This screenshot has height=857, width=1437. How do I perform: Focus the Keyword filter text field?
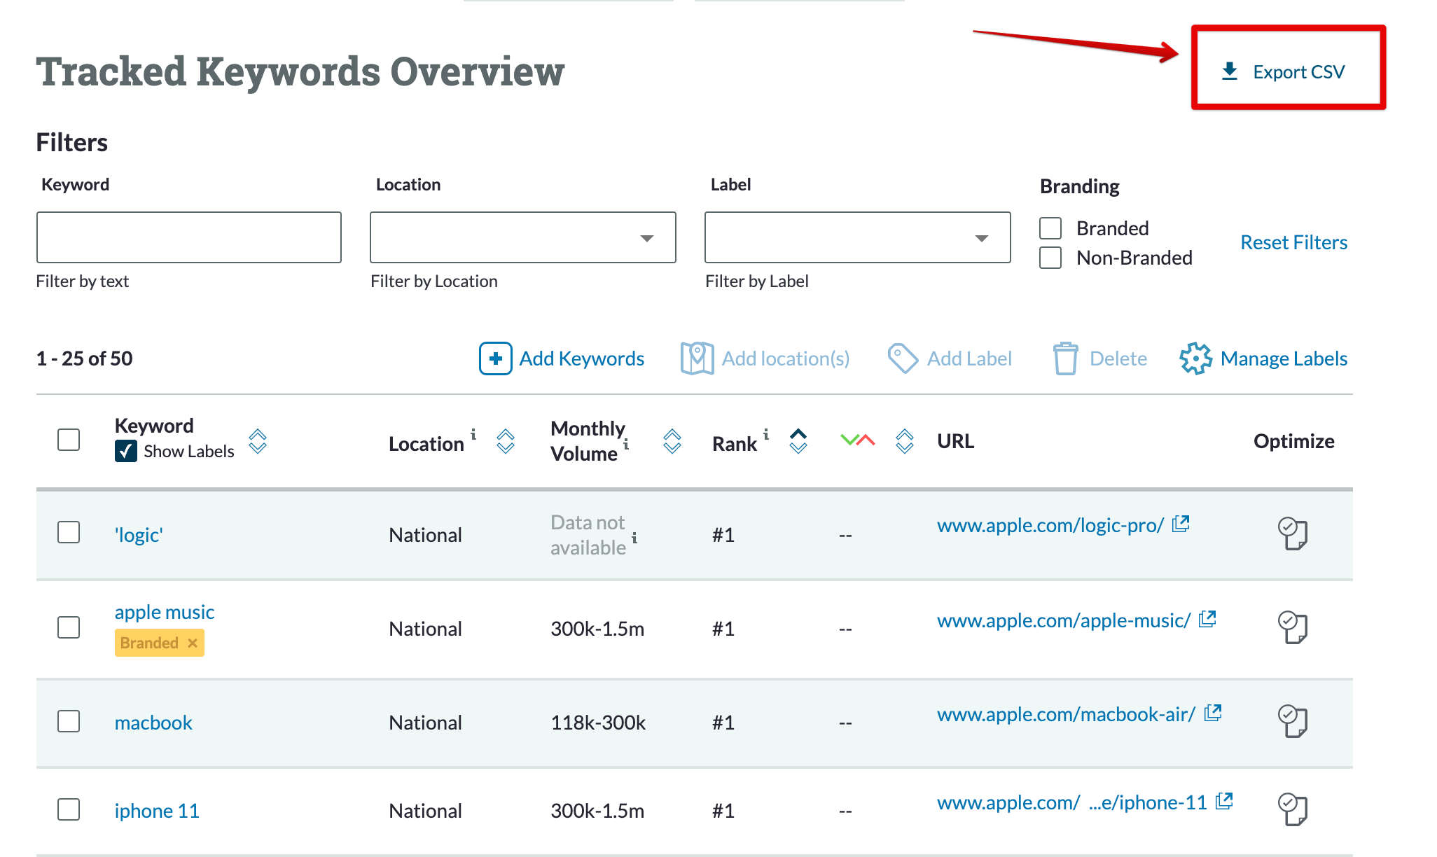pyautogui.click(x=189, y=237)
